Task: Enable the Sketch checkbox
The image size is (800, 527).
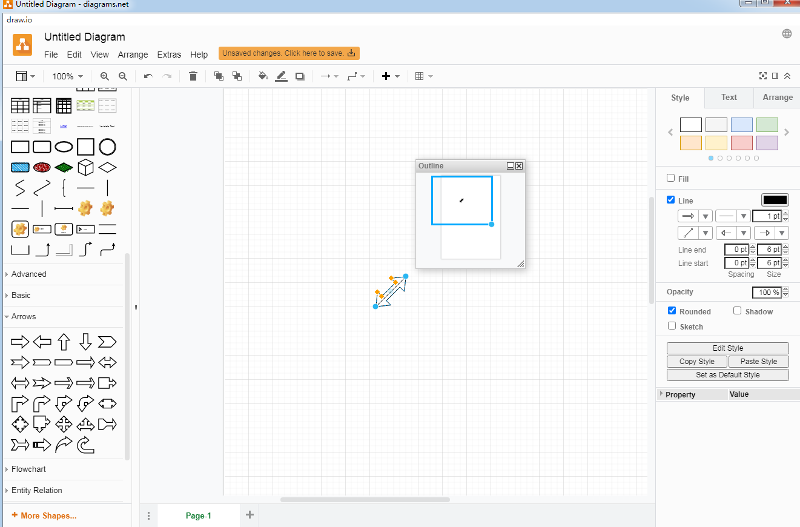Action: pos(672,326)
